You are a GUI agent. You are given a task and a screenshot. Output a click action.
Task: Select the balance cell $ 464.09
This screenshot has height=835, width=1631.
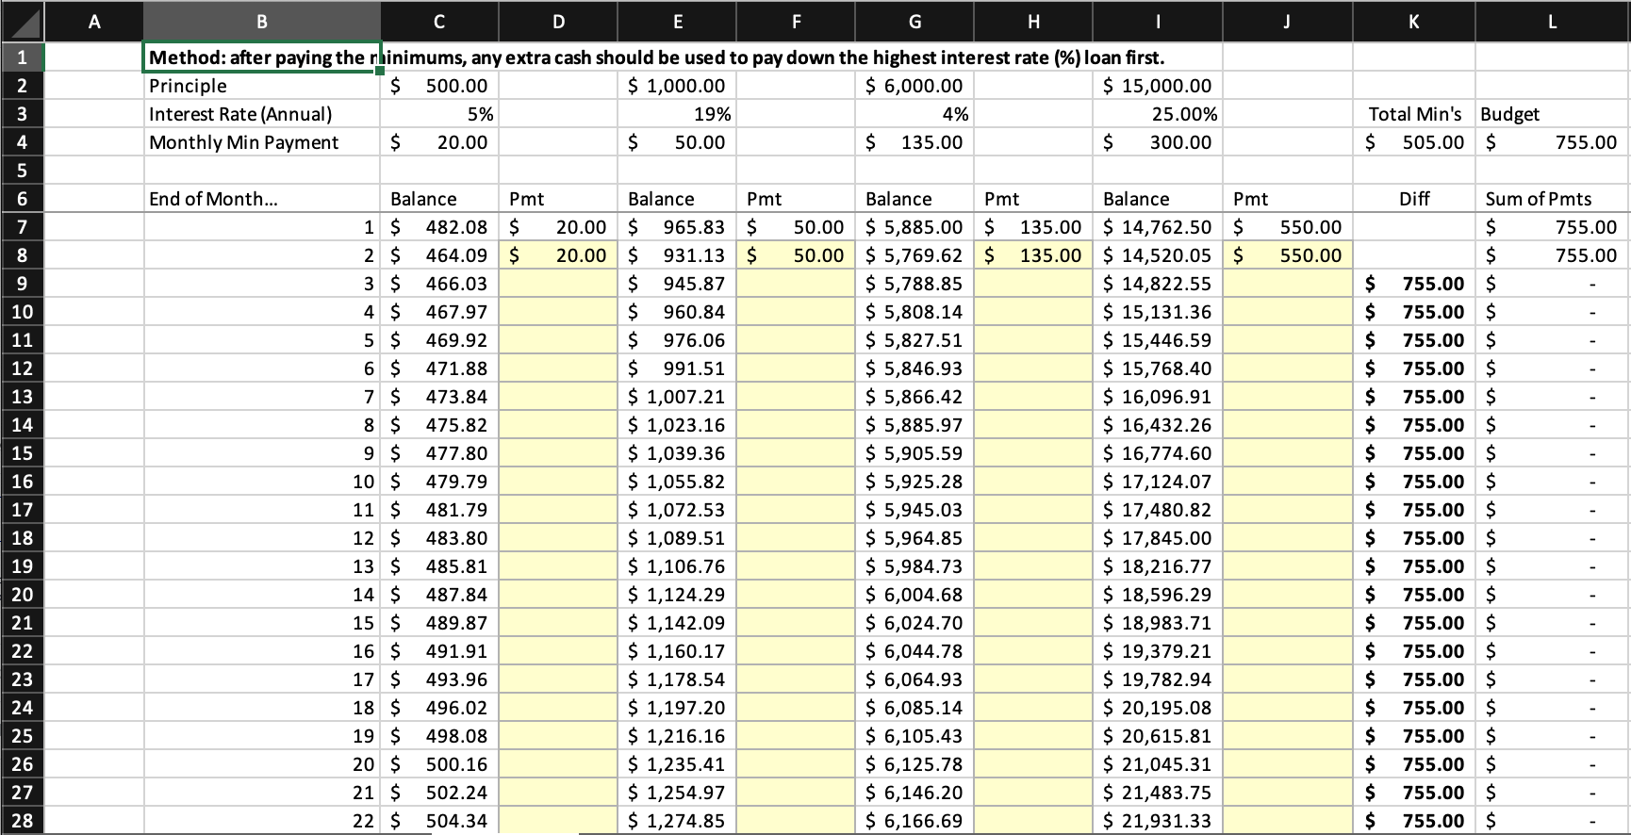(439, 255)
